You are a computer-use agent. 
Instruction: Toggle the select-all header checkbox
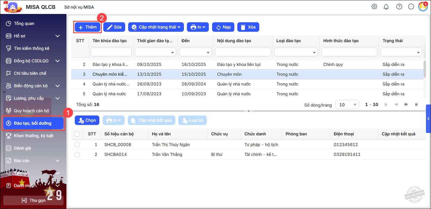77,134
